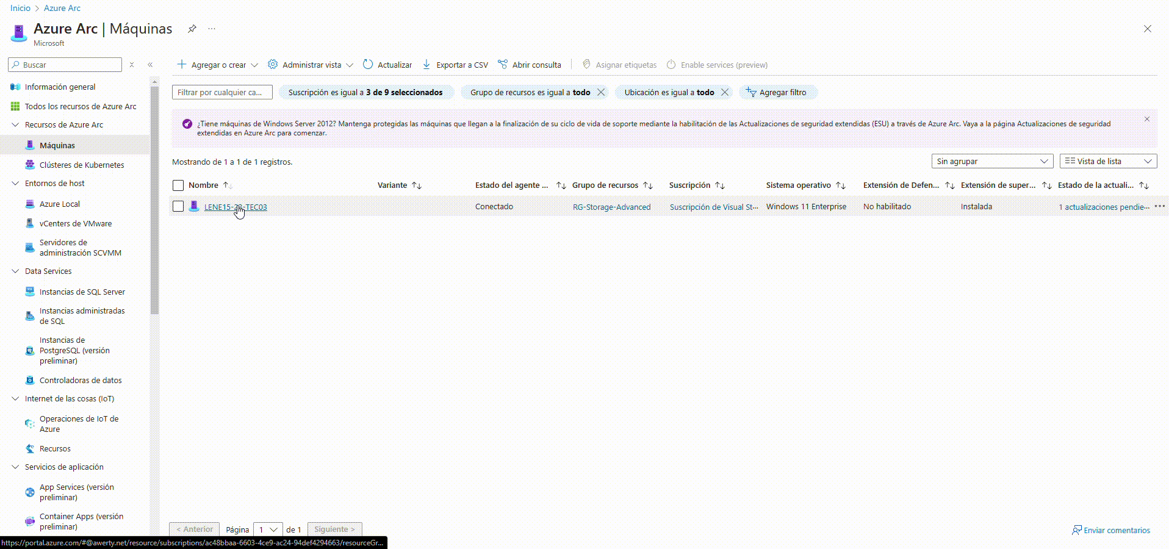
Task: Click Asignar etiquetas toolbar item
Action: click(x=619, y=65)
